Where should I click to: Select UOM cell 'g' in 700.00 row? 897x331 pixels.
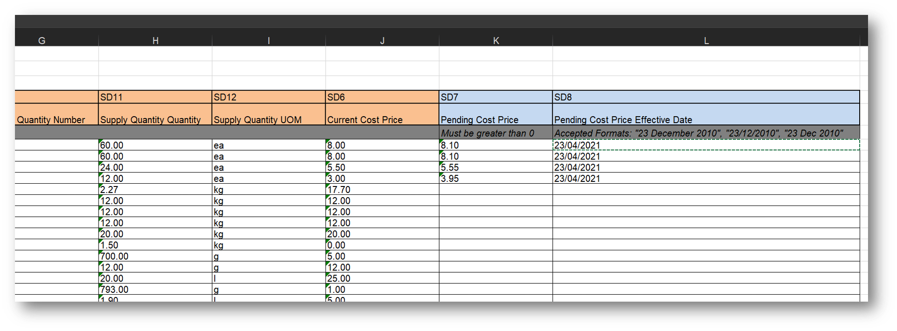pyautogui.click(x=269, y=256)
